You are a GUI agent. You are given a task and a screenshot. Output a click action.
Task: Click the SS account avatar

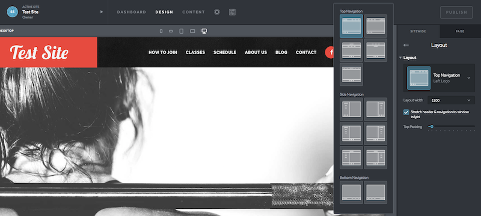pos(12,12)
